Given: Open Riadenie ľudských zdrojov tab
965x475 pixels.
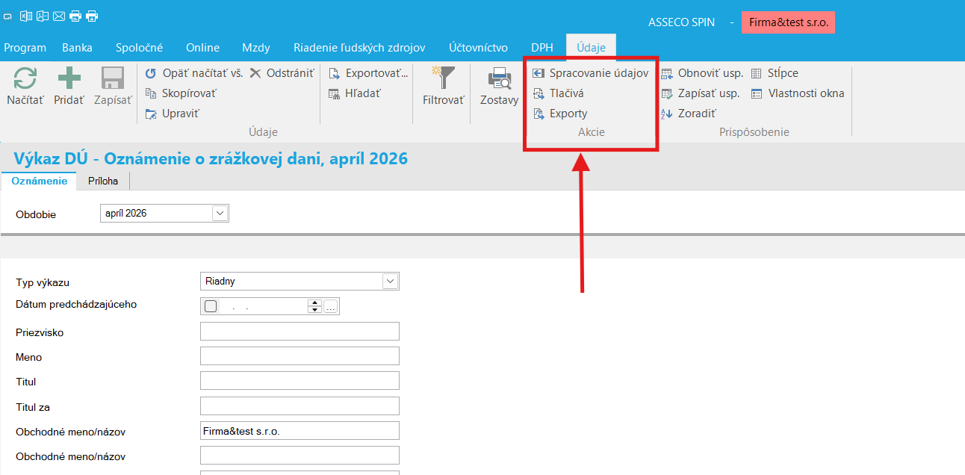Looking at the screenshot, I should [x=359, y=47].
